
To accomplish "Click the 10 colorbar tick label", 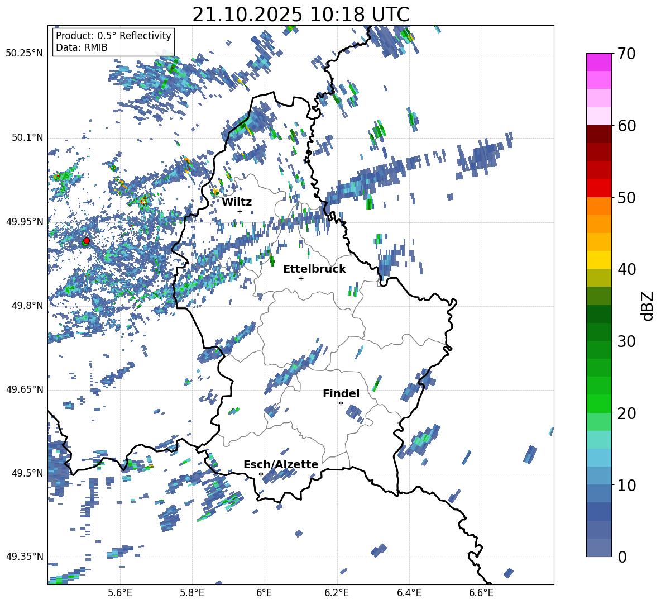I will point(626,485).
